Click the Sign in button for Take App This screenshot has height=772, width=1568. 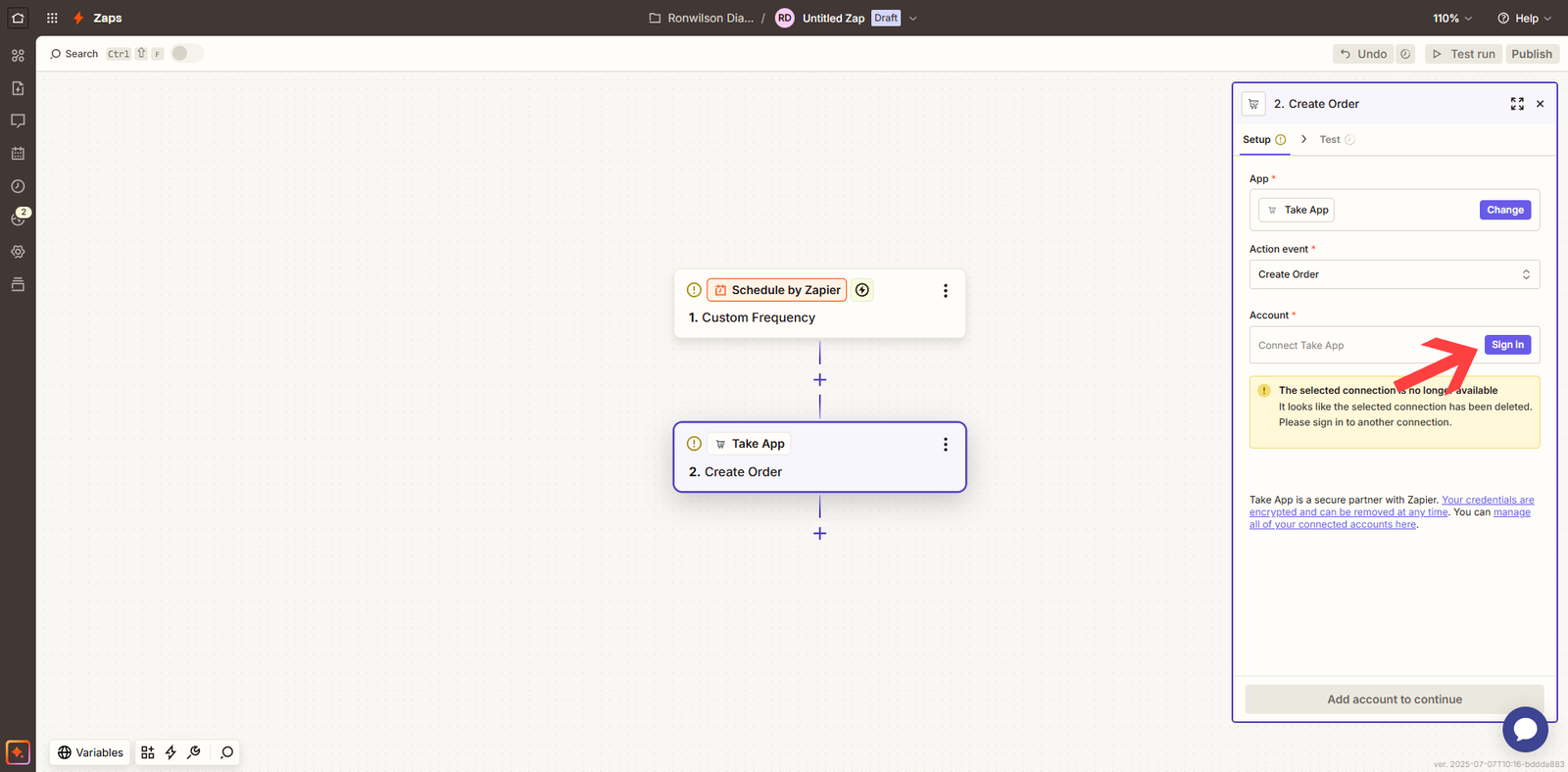coord(1507,345)
